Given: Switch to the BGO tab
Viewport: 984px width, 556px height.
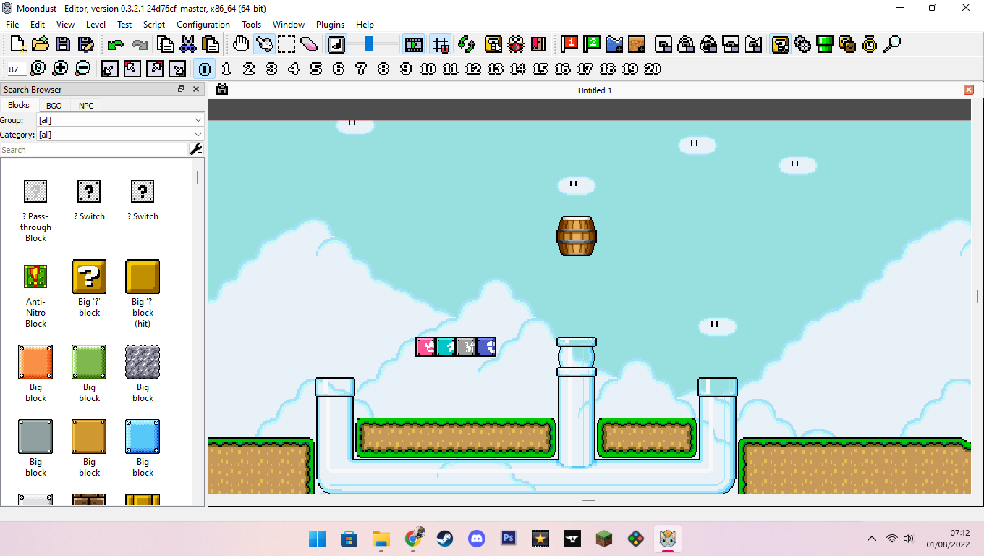Looking at the screenshot, I should click(x=54, y=106).
